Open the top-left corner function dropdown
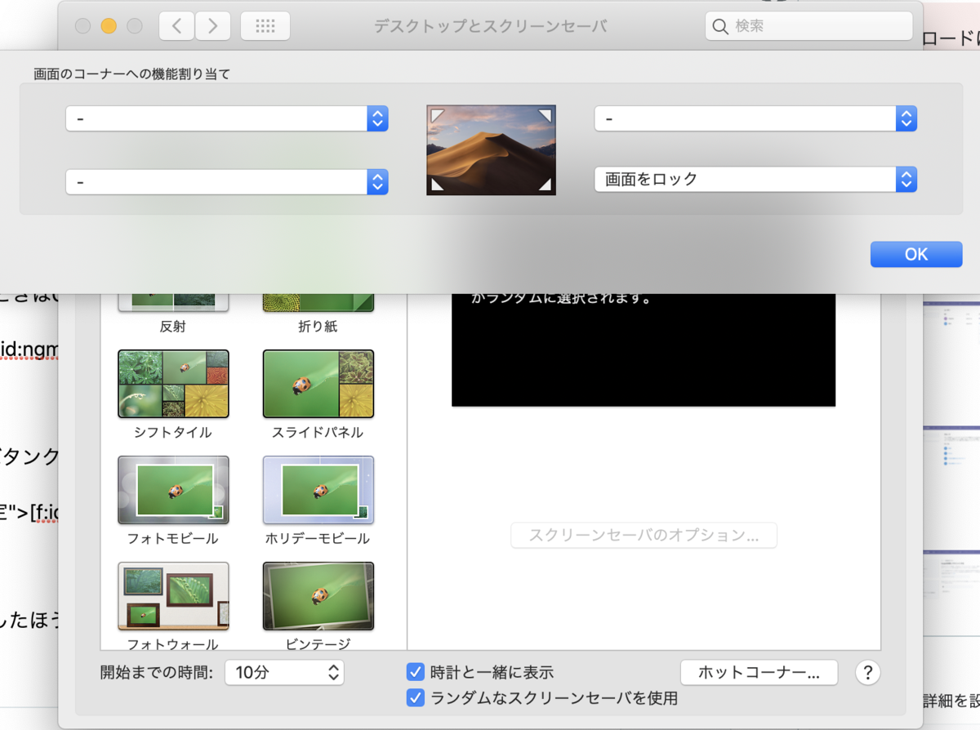 pyautogui.click(x=227, y=118)
